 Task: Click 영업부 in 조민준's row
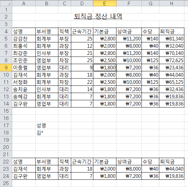tap(47, 60)
